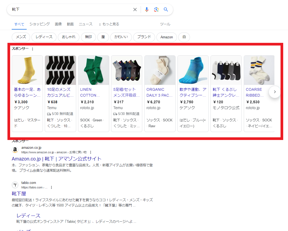Apply the Amazon filter chip
The width and height of the screenshot is (288, 231).
(x=167, y=37)
